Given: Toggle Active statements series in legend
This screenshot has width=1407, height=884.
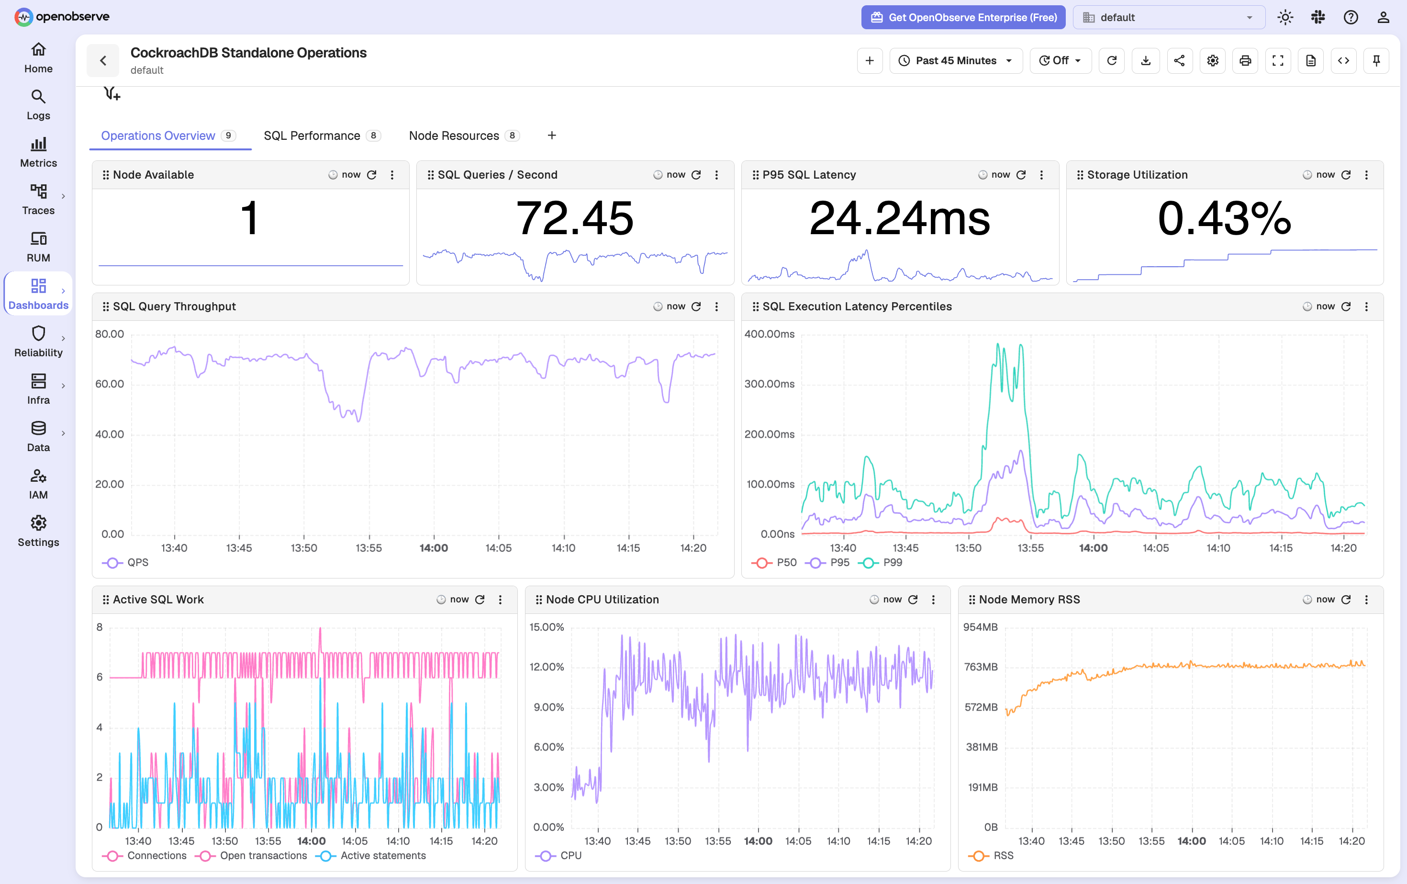Looking at the screenshot, I should coord(370,855).
